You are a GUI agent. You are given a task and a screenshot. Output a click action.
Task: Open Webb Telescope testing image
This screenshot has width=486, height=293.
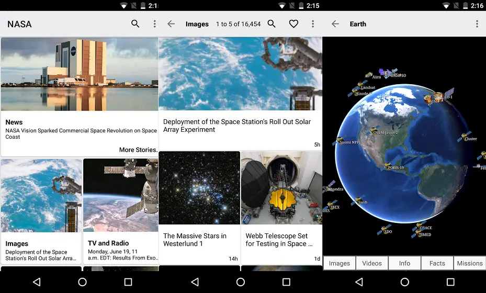pyautogui.click(x=281, y=188)
